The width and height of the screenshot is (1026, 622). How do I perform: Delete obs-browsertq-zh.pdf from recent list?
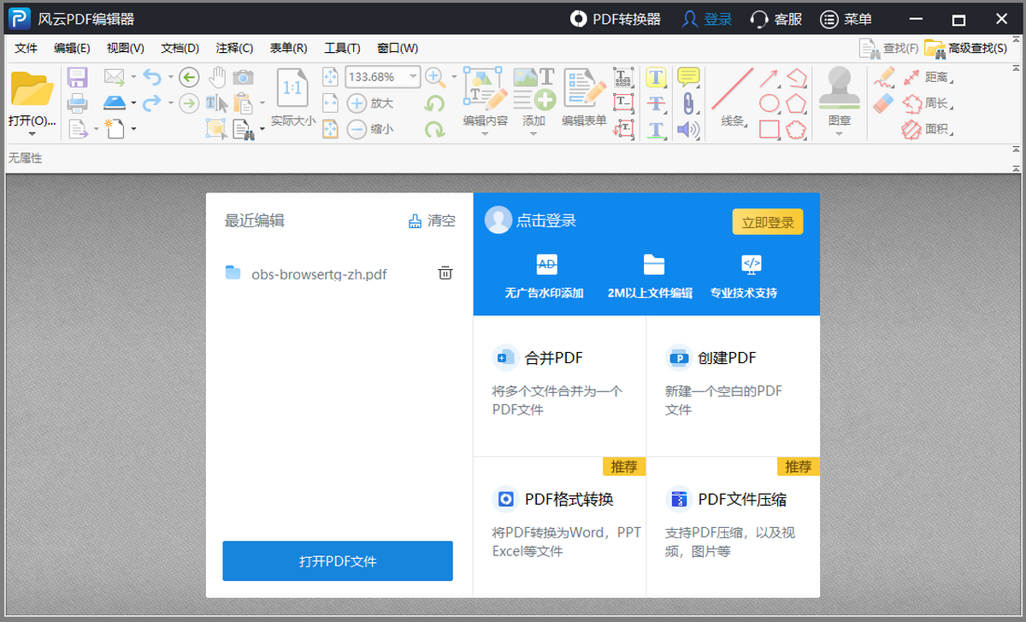(445, 273)
